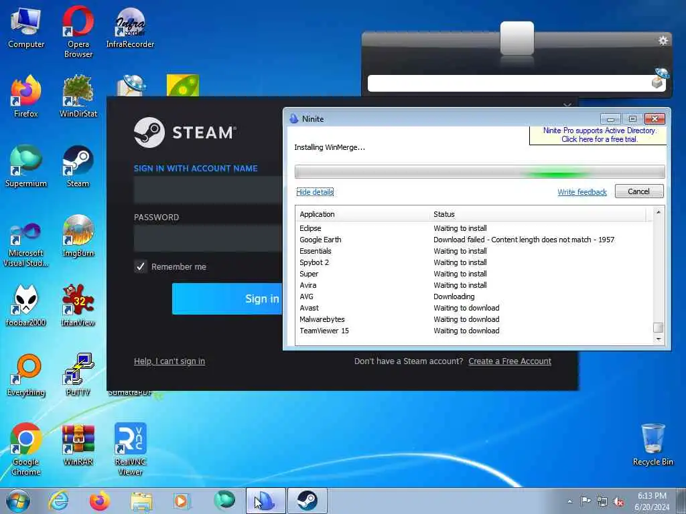Launch Opera Browser from the desktop
The width and height of the screenshot is (686, 514).
[x=78, y=32]
